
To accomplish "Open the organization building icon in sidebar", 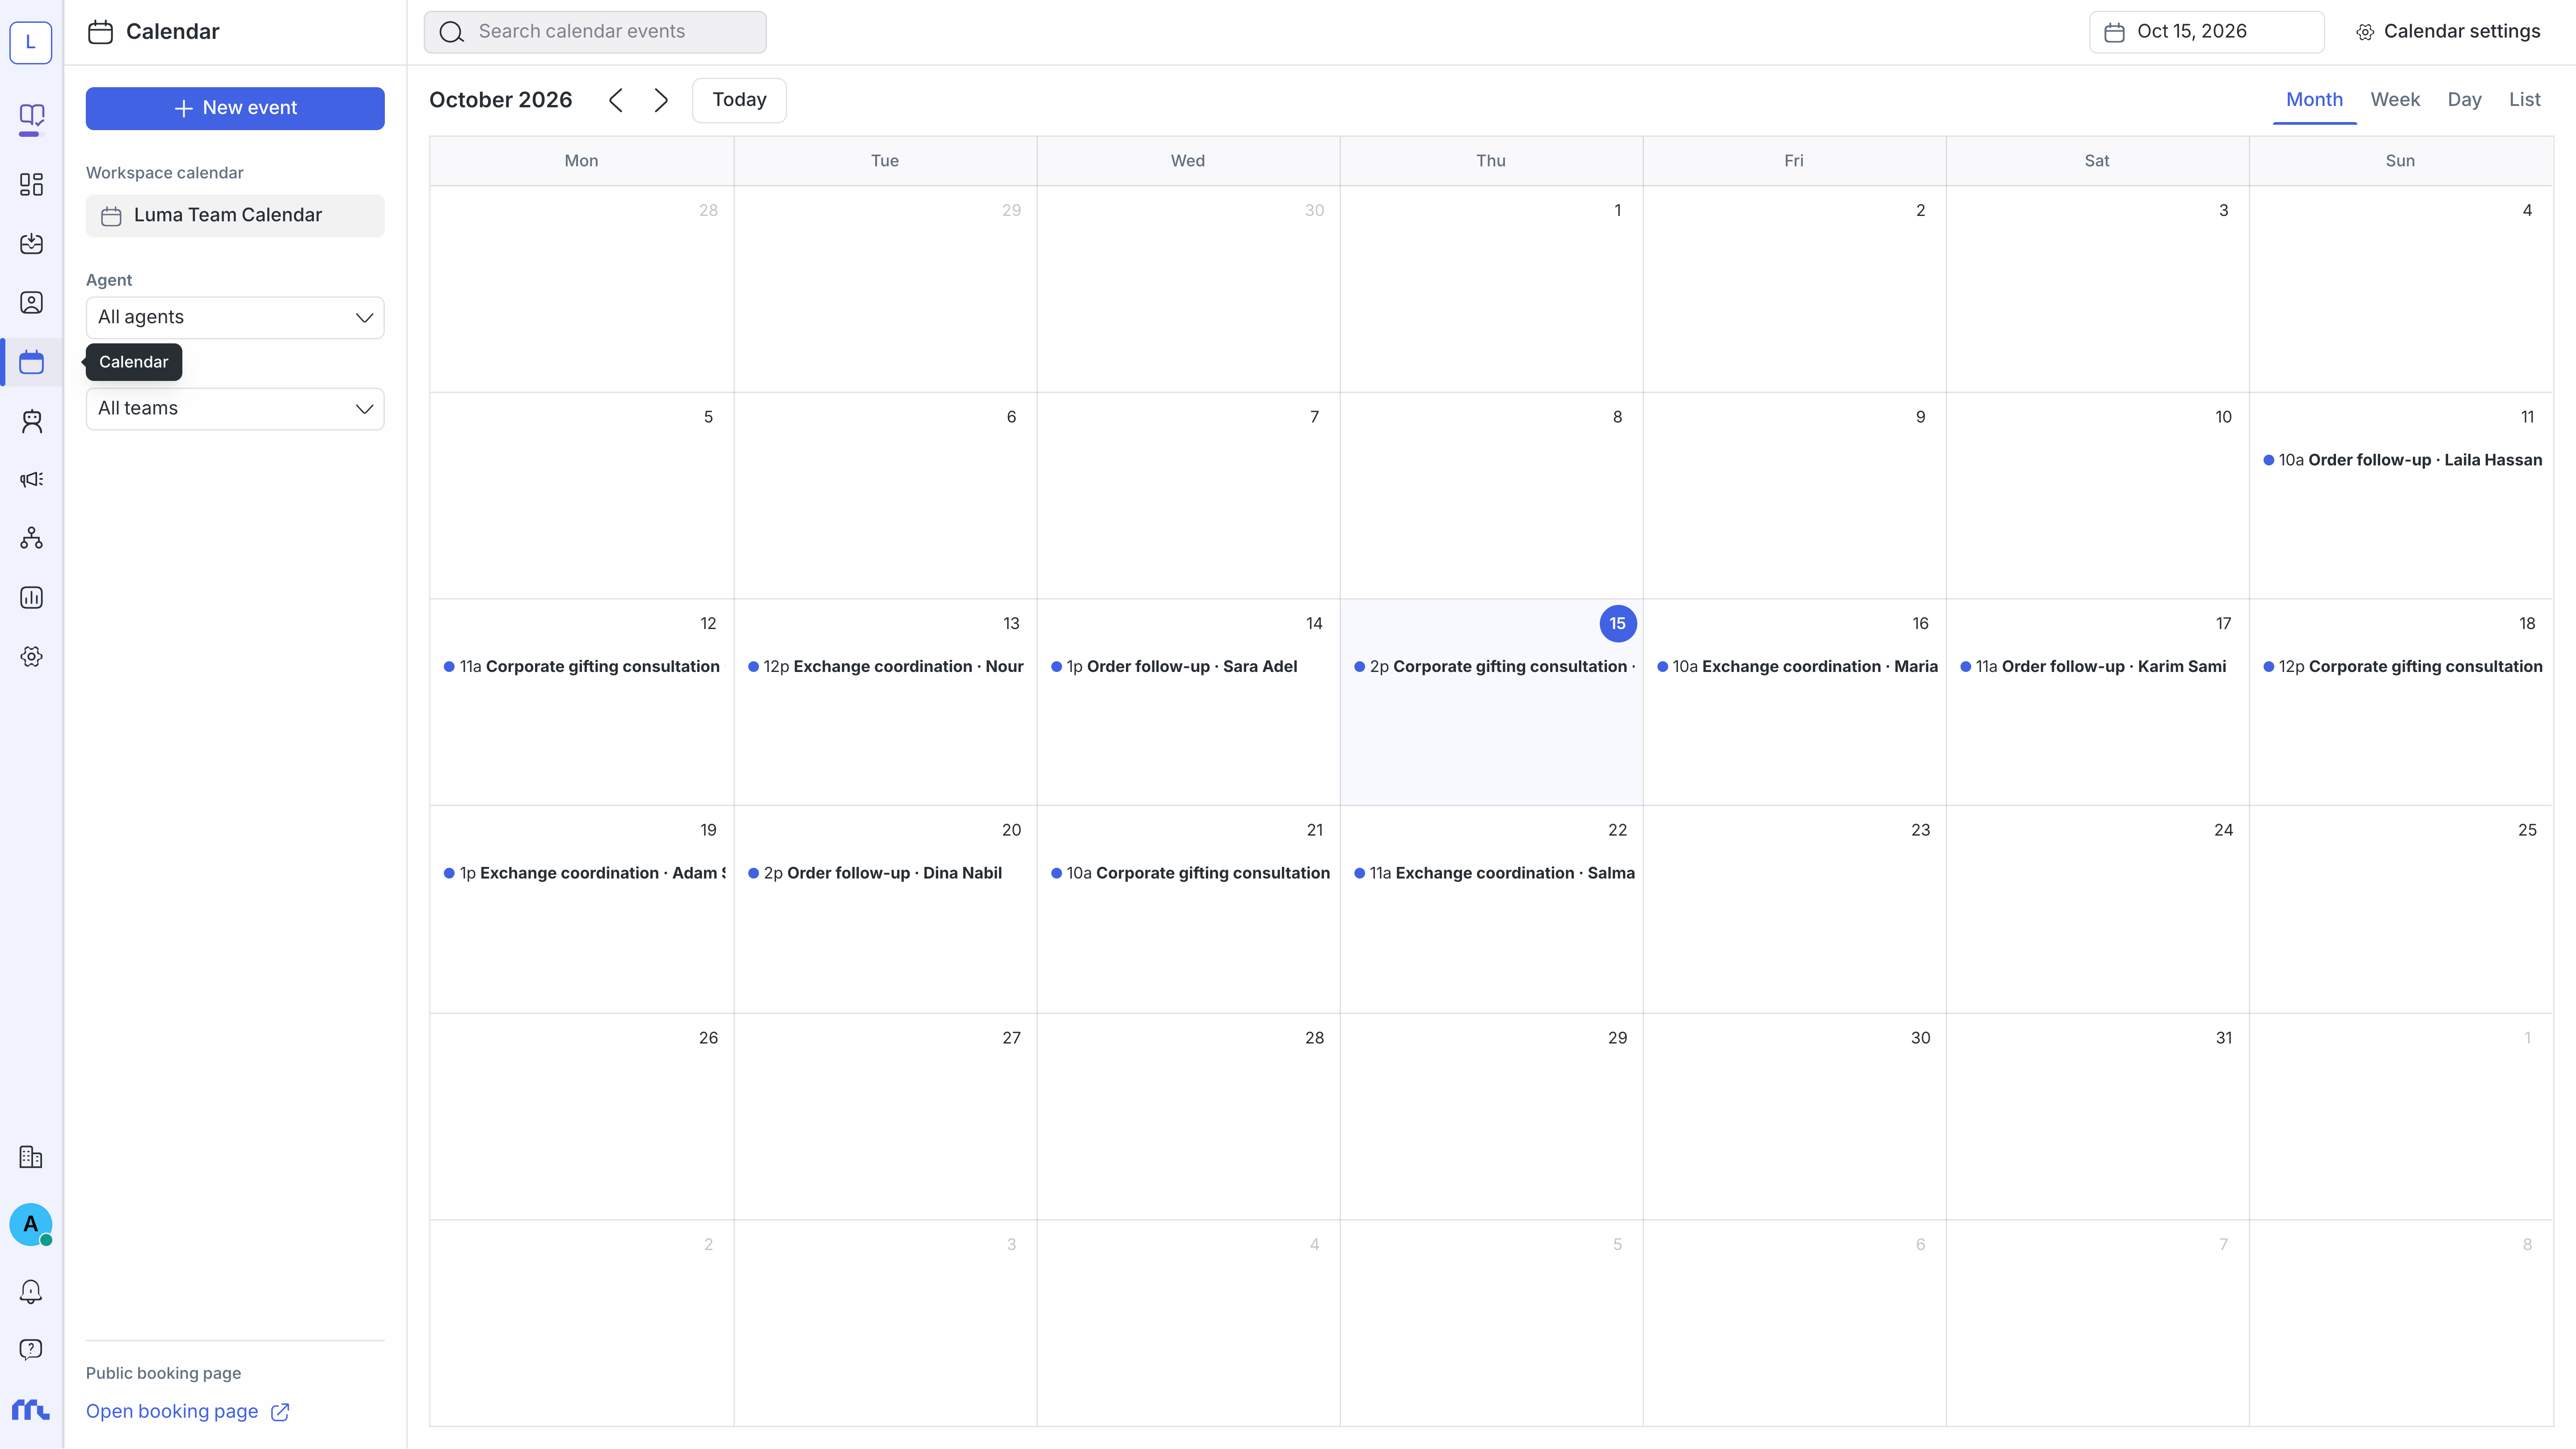I will point(31,1158).
